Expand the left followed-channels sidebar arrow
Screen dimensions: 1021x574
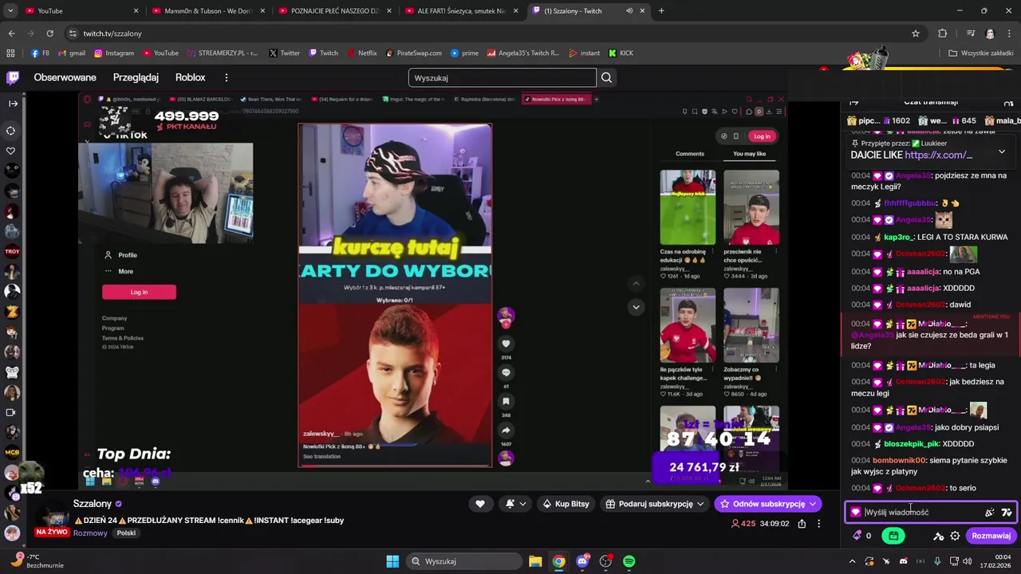[13, 104]
